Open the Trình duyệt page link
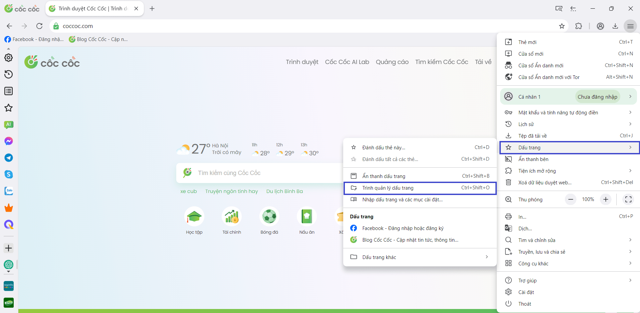This screenshot has height=313, width=640. coord(302,62)
